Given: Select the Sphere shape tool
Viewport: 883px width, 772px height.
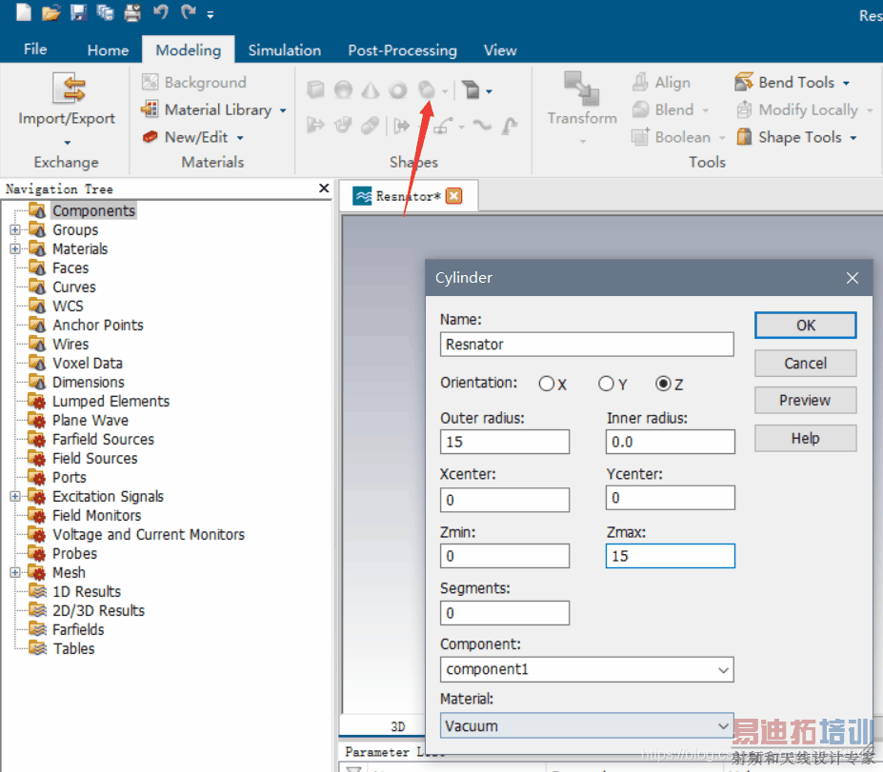Looking at the screenshot, I should pyautogui.click(x=343, y=89).
